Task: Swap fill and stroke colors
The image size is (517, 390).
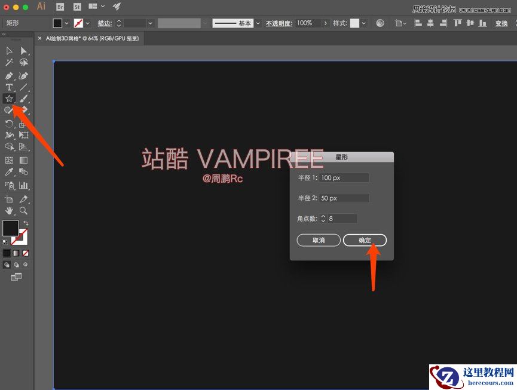Action: [x=26, y=223]
